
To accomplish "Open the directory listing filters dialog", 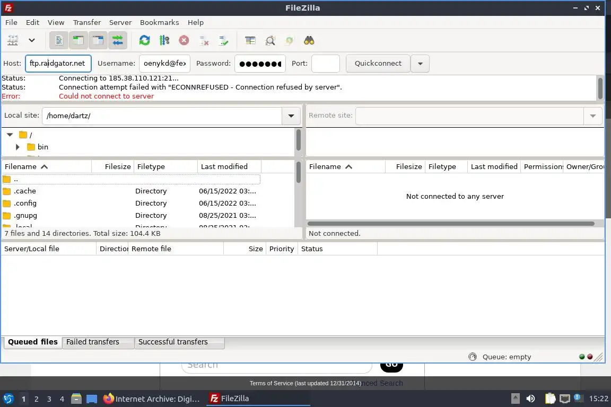I will [x=250, y=40].
